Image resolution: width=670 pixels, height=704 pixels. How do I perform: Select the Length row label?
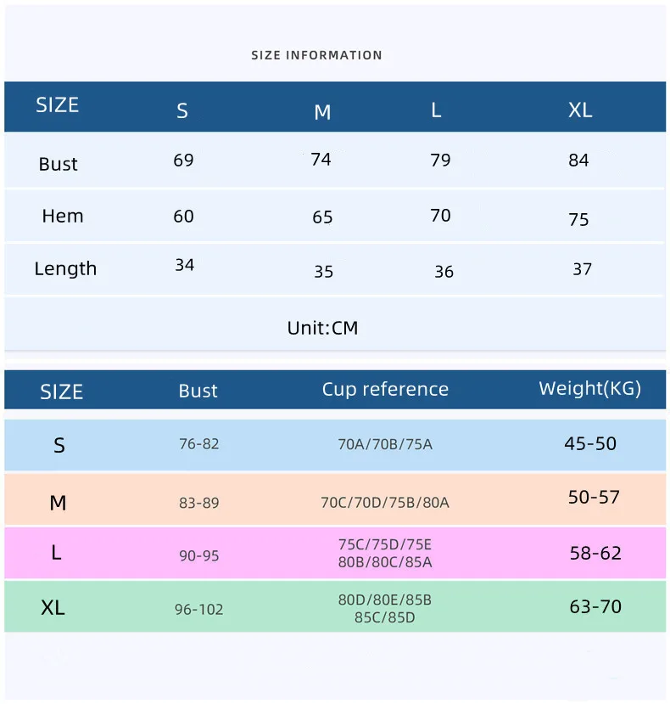click(x=65, y=269)
